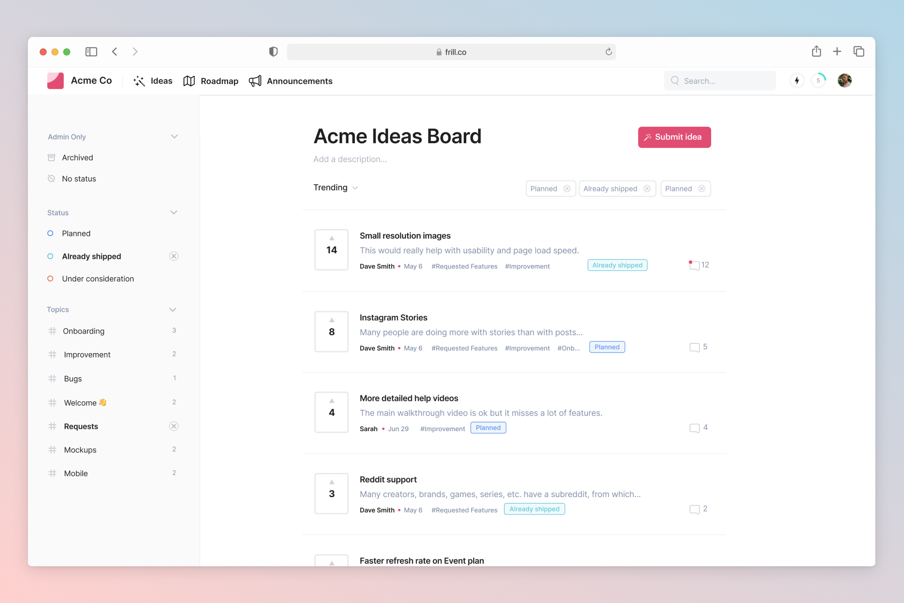
Task: Upvote More detailed help videos idea
Action: [x=331, y=412]
